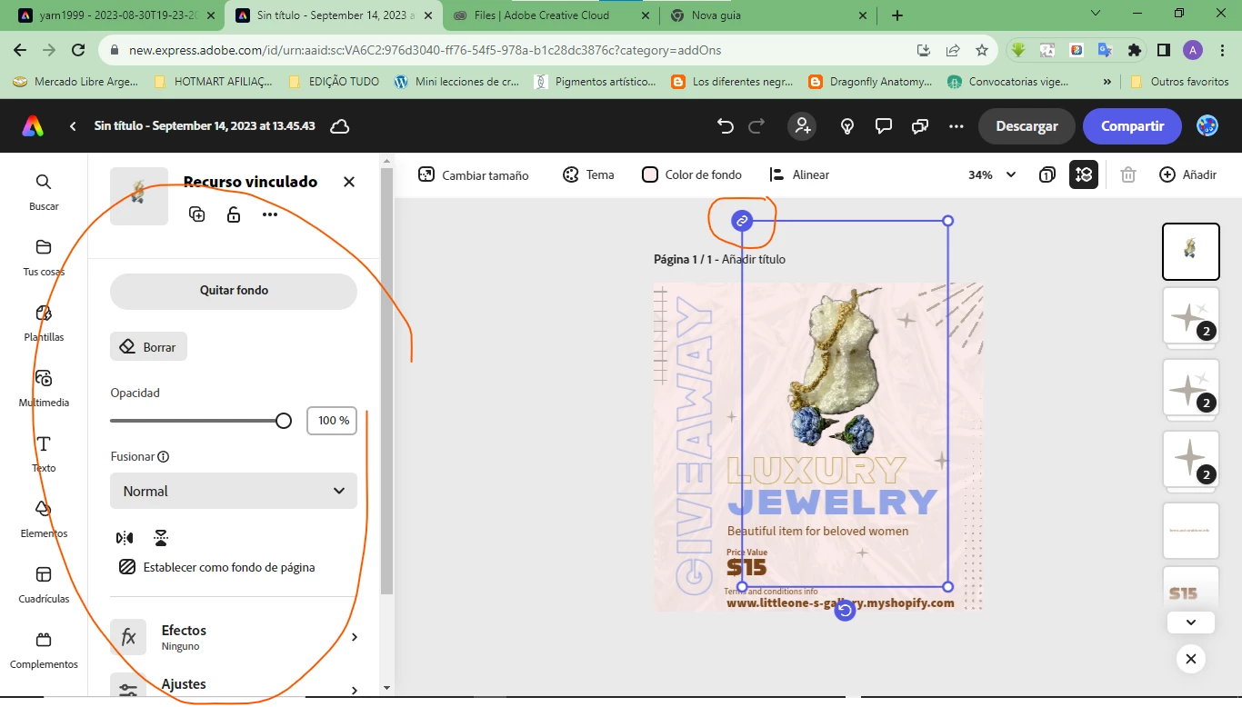Screen dimensions: 1242x707
Task: Close the layers stack with X button
Action: click(x=1191, y=659)
